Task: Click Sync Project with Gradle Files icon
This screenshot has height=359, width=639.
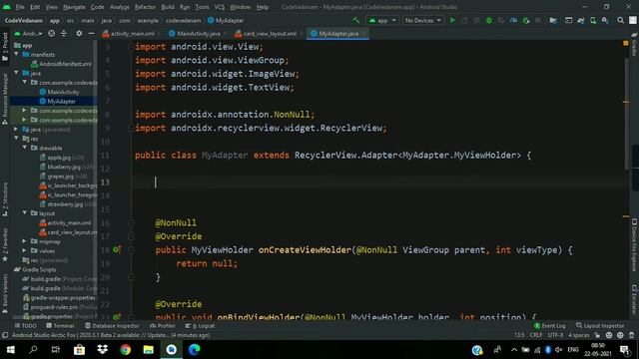Action: [x=581, y=20]
